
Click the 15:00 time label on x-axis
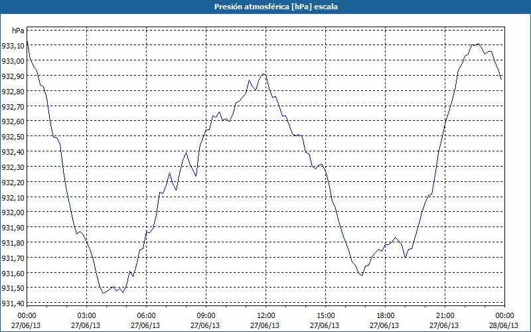tap(325, 316)
